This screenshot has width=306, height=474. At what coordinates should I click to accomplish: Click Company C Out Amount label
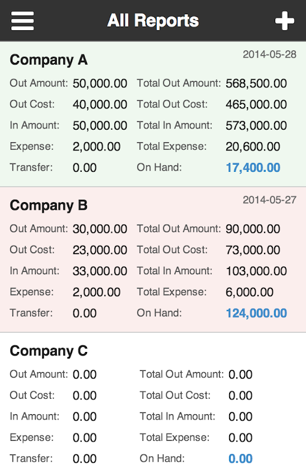38,374
